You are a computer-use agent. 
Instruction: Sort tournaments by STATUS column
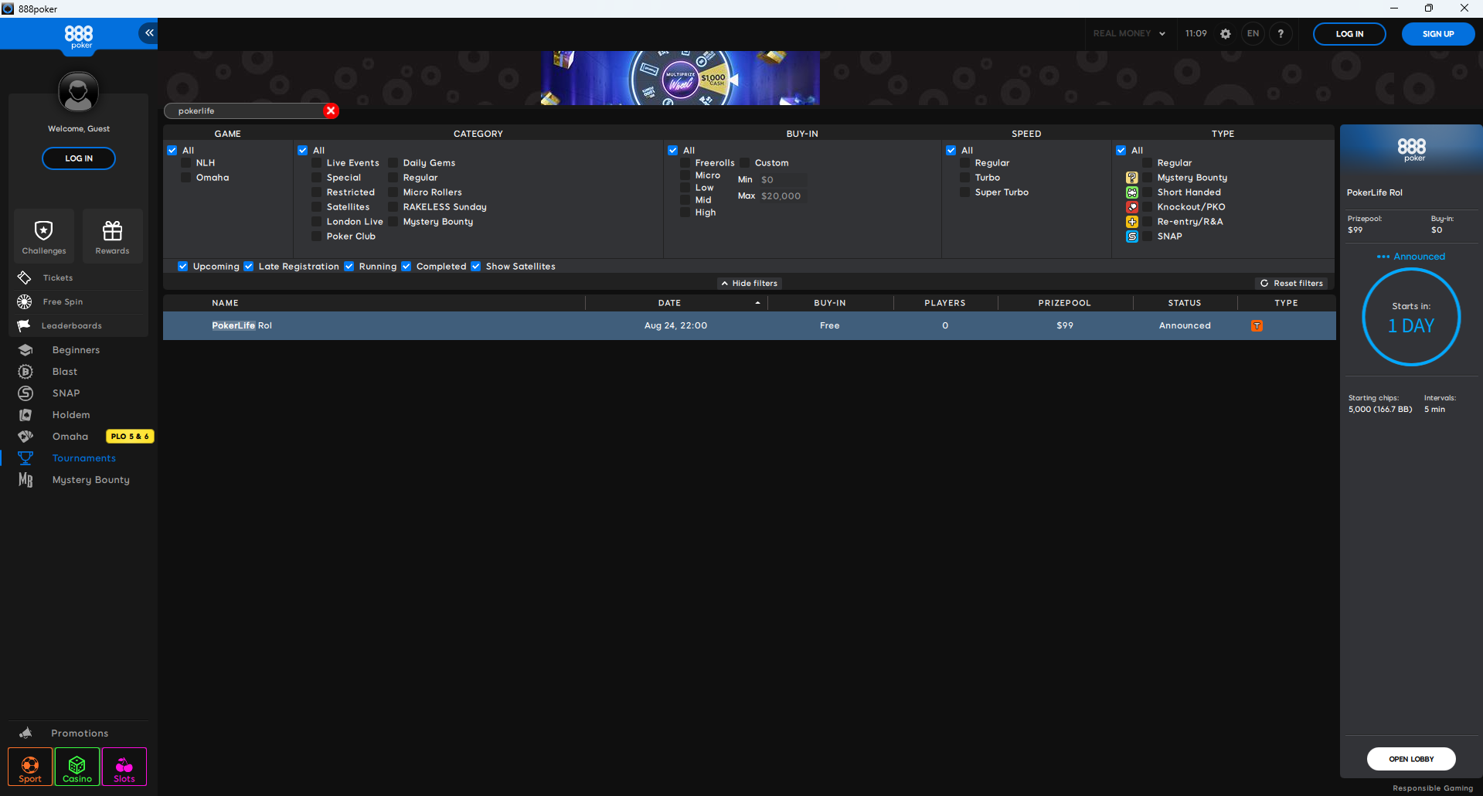(x=1185, y=303)
